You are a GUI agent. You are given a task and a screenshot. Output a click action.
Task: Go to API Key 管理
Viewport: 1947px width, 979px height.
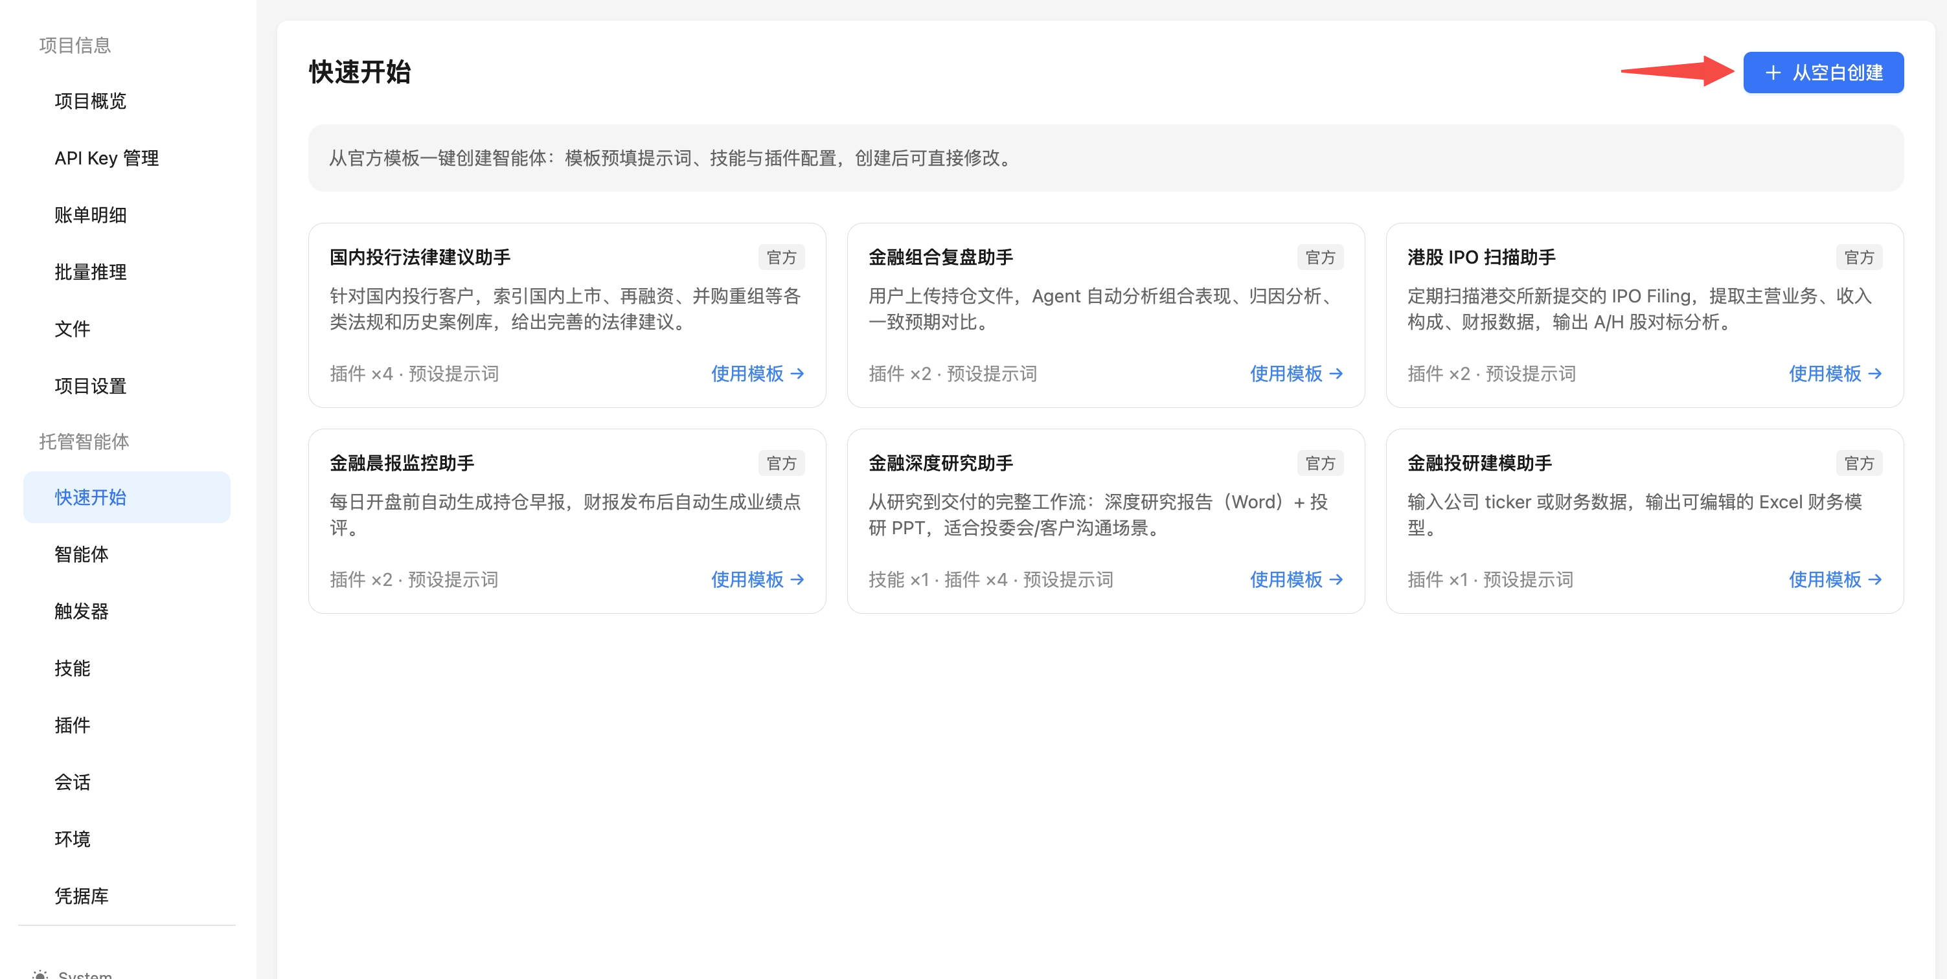coord(107,158)
